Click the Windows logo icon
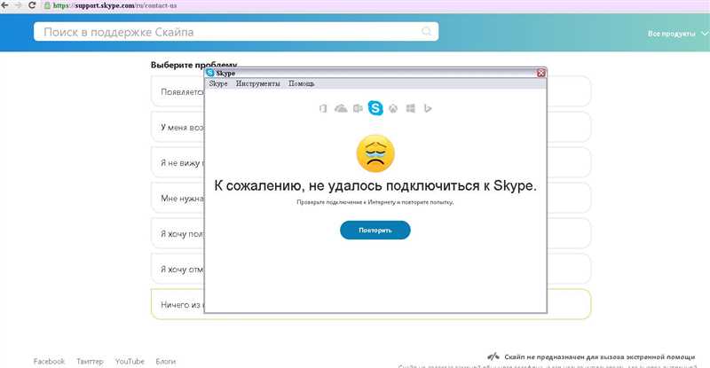 (x=410, y=108)
